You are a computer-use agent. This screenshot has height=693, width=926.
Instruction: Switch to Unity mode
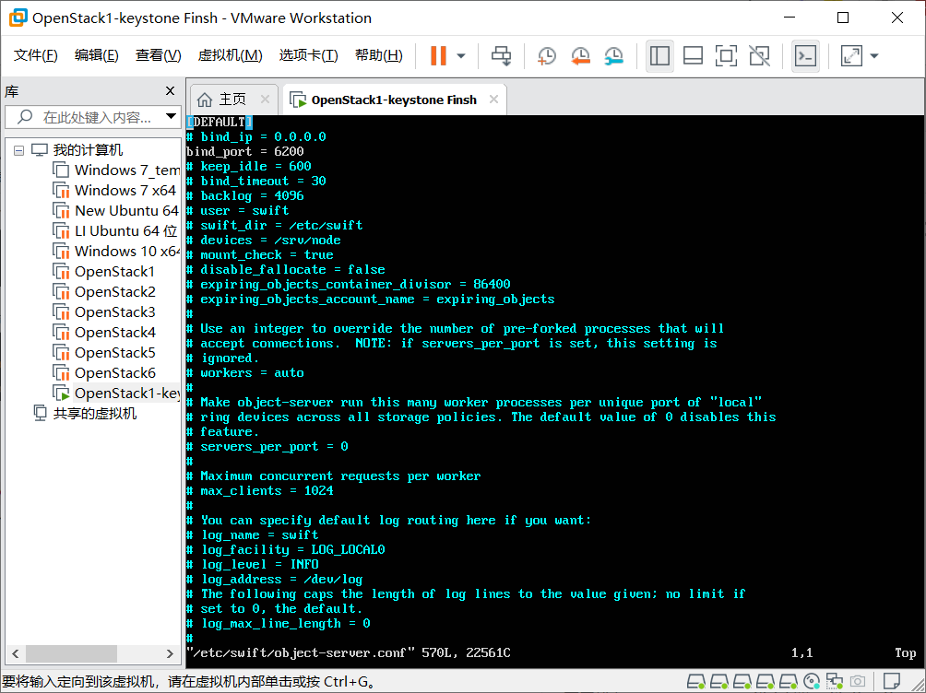coord(759,56)
